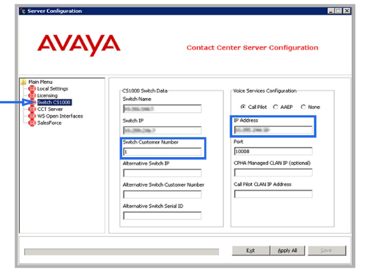Image resolution: width=370 pixels, height=272 pixels.
Task: Click the Local Settings red icon
Action: pos(32,89)
